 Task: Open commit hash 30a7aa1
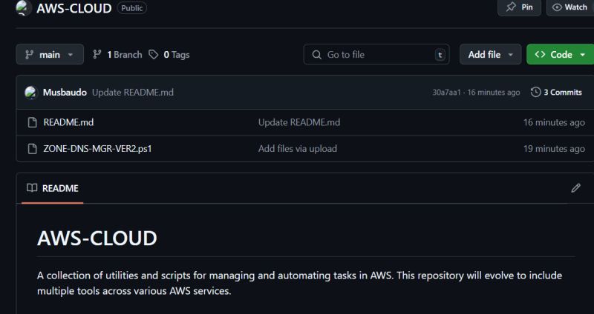point(447,93)
